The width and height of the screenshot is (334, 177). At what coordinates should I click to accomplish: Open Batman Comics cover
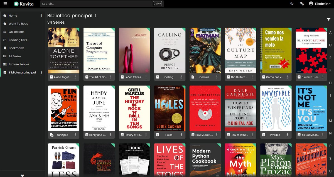click(x=205, y=50)
